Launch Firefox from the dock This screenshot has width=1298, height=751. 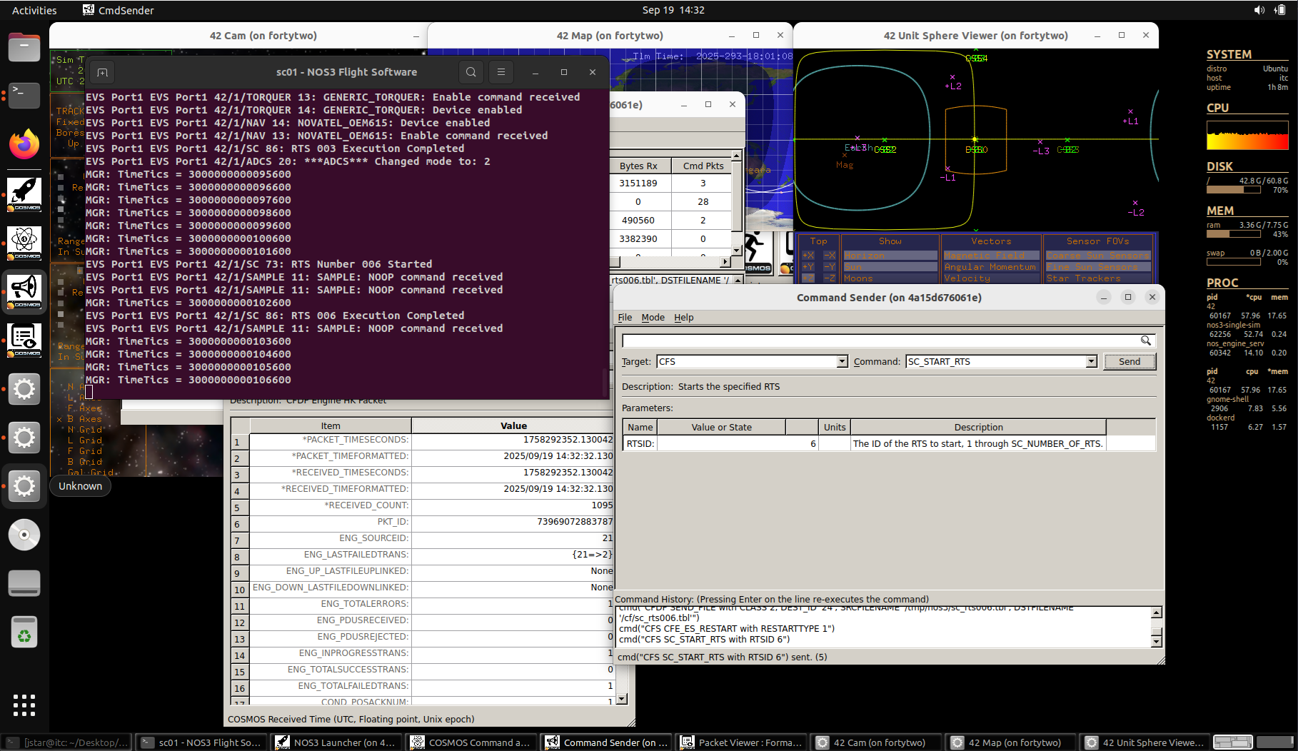coord(24,143)
